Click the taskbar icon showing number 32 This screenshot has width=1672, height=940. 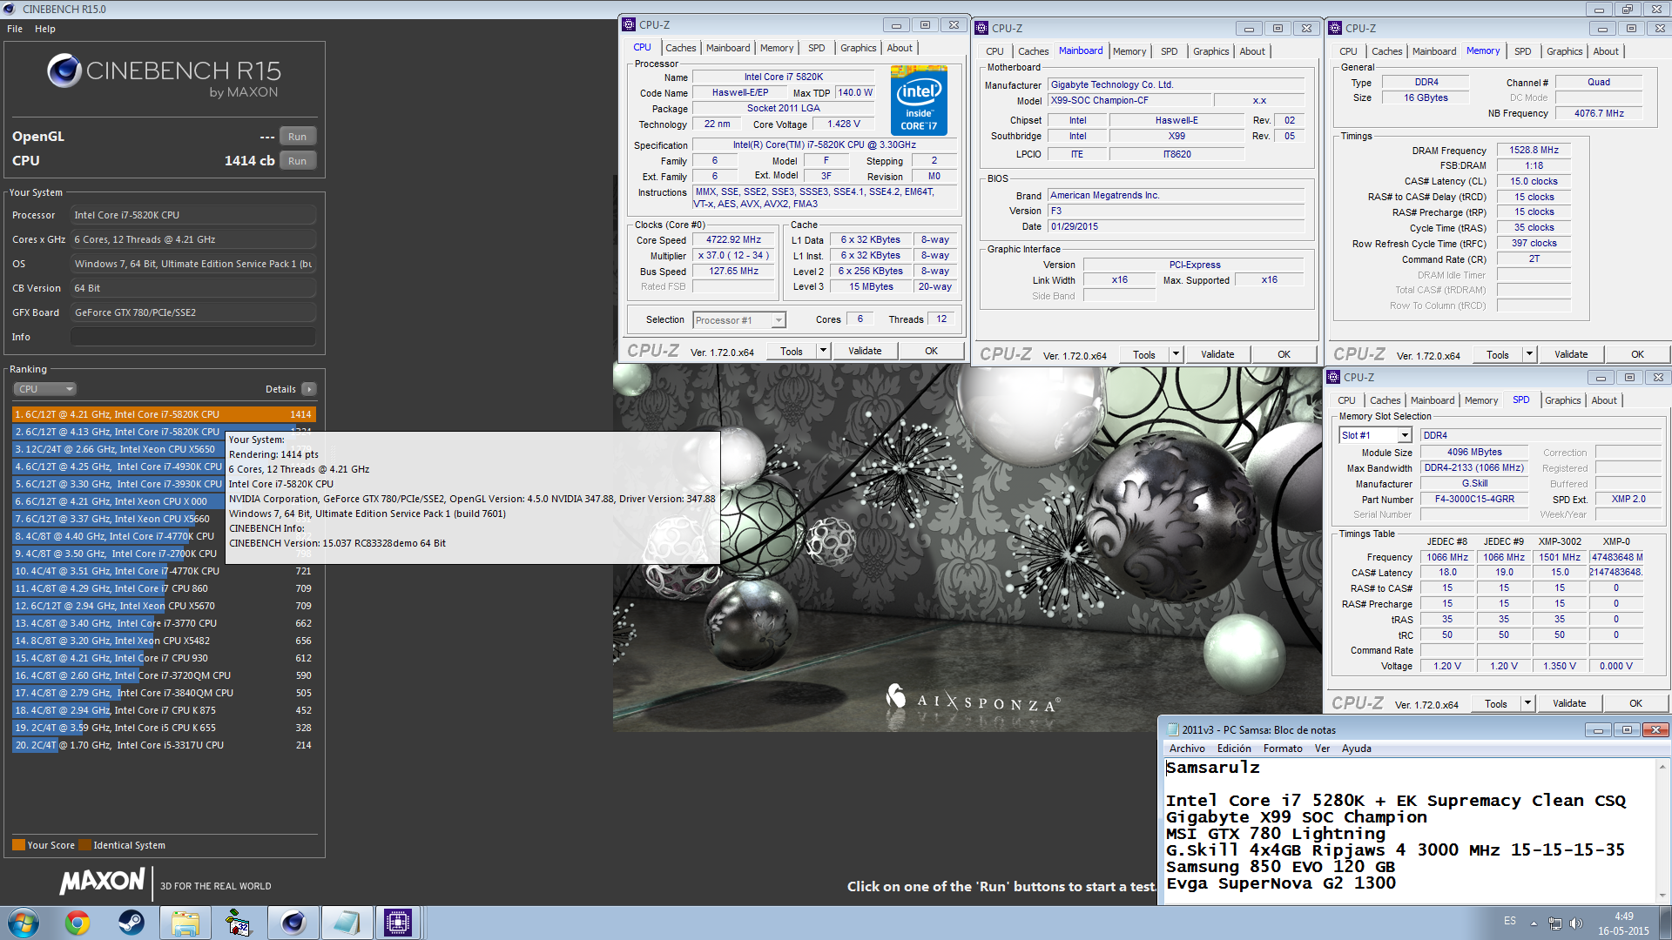click(238, 923)
